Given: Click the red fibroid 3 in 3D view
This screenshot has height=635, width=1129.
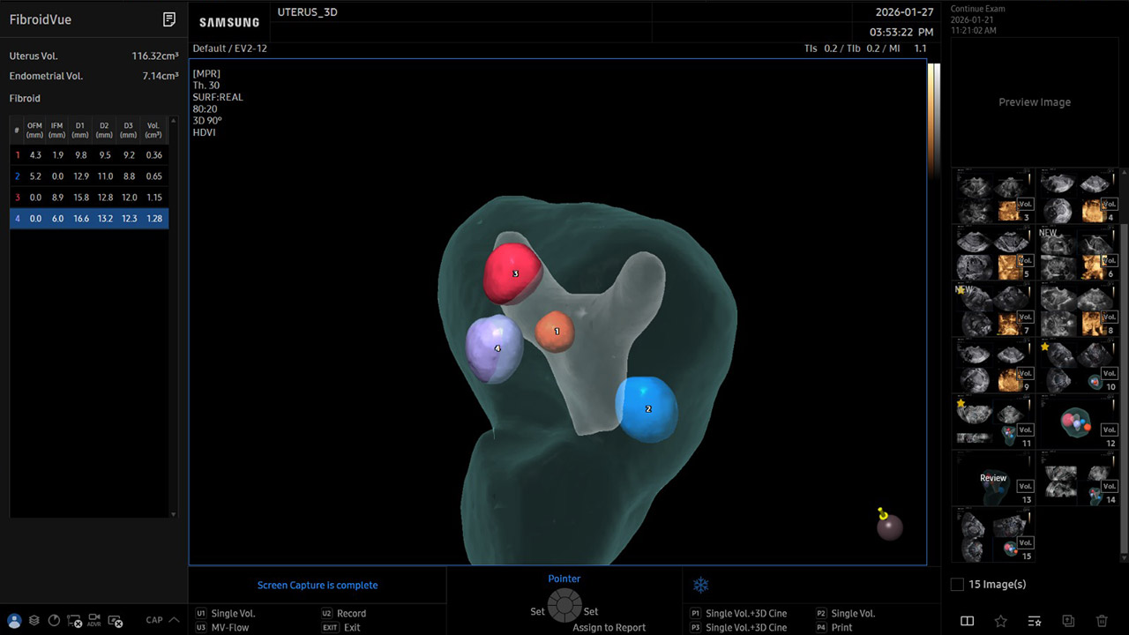Looking at the screenshot, I should tap(512, 273).
